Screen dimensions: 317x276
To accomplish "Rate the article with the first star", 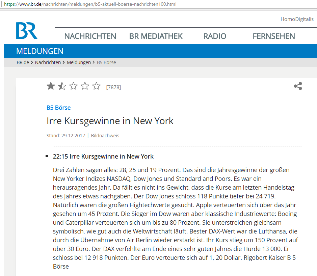I will pyautogui.click(x=51, y=86).
